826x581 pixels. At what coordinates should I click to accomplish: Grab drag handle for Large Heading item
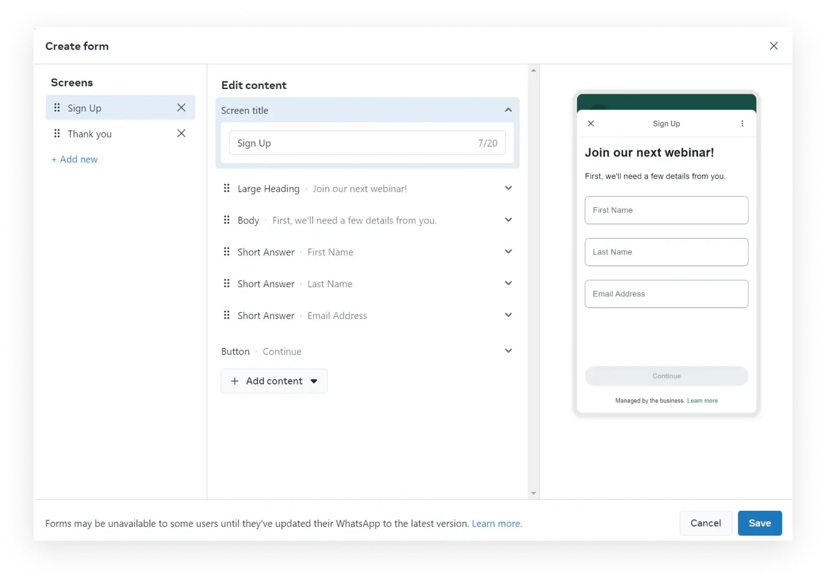coord(227,188)
